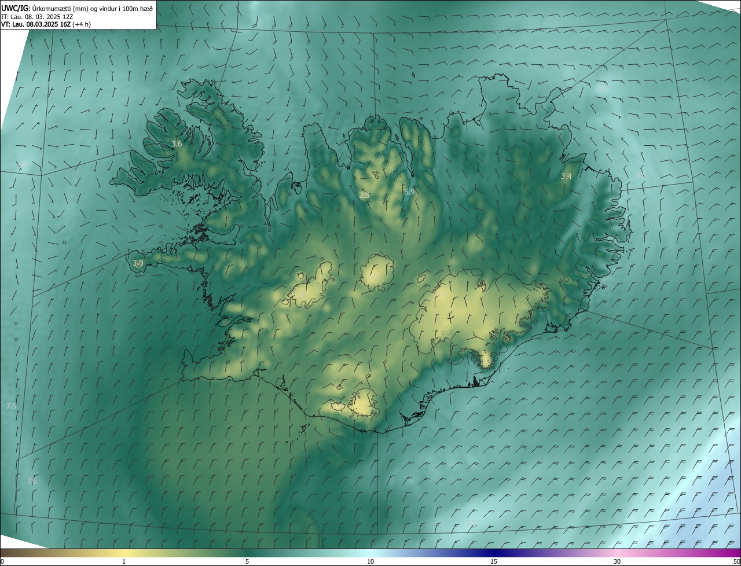Image resolution: width=741 pixels, height=566 pixels.
Task: Click the 0 tick on the color scale
Action: pos(2,561)
